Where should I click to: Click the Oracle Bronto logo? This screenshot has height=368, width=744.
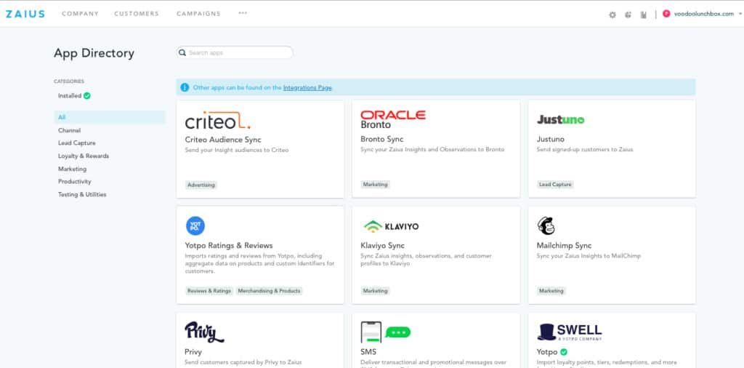pos(393,120)
